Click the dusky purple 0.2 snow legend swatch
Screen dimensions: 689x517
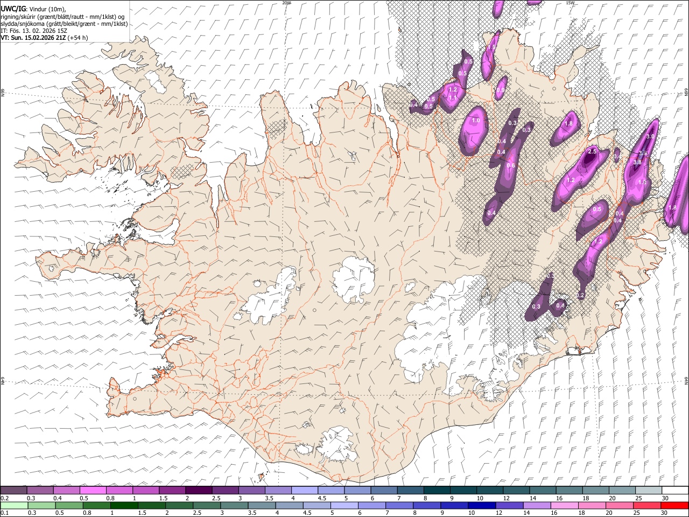pyautogui.click(x=14, y=491)
